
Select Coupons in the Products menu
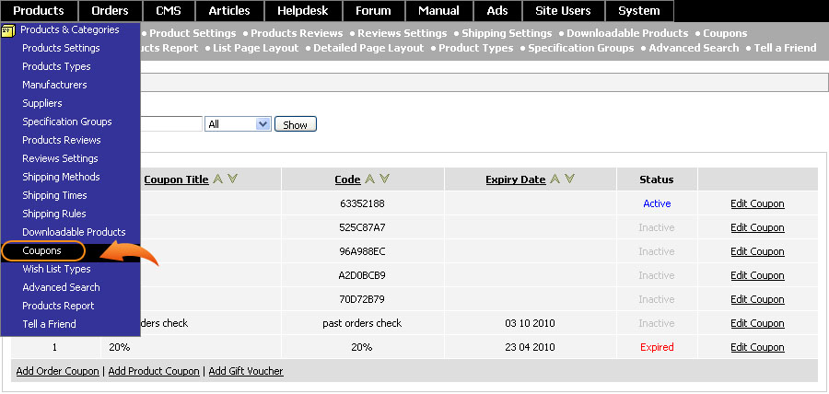click(41, 250)
